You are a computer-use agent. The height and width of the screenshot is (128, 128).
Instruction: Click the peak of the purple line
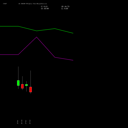[37, 37]
